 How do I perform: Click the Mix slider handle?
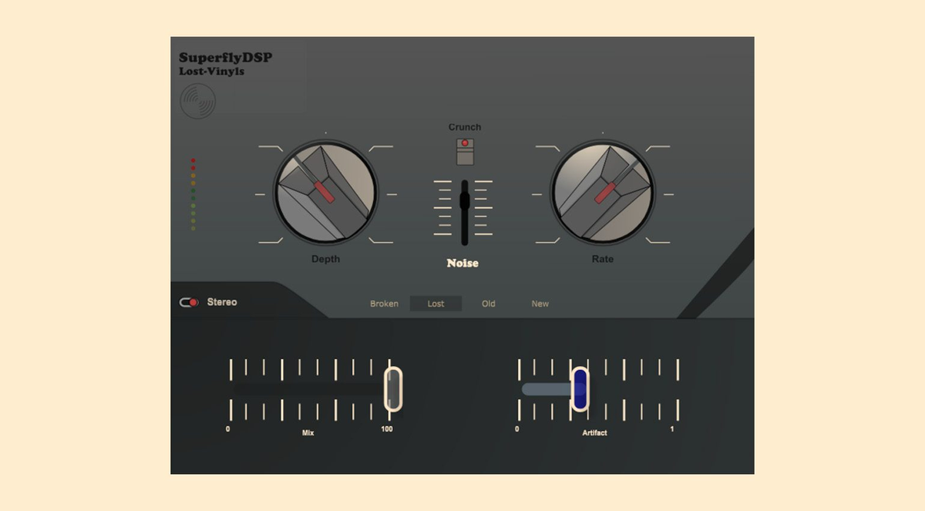(x=393, y=389)
